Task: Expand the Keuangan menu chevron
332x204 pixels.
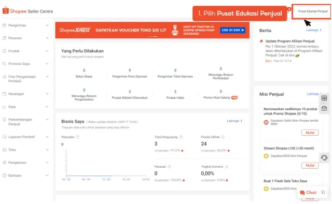Action: pos(47,94)
